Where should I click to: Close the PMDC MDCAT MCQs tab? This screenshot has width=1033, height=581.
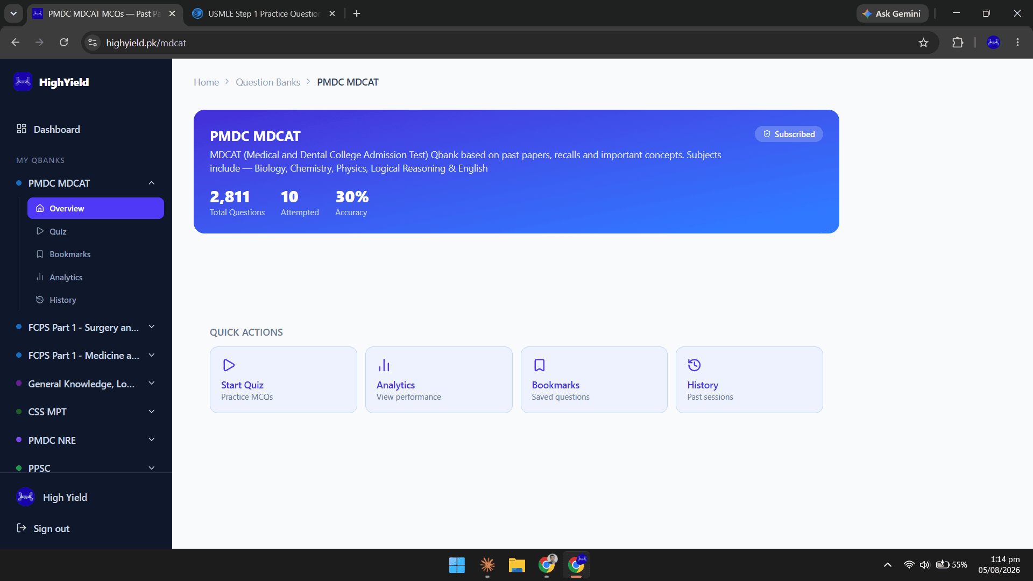(x=172, y=13)
